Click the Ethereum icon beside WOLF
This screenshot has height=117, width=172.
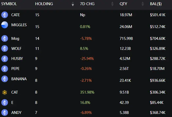(x=5, y=48)
